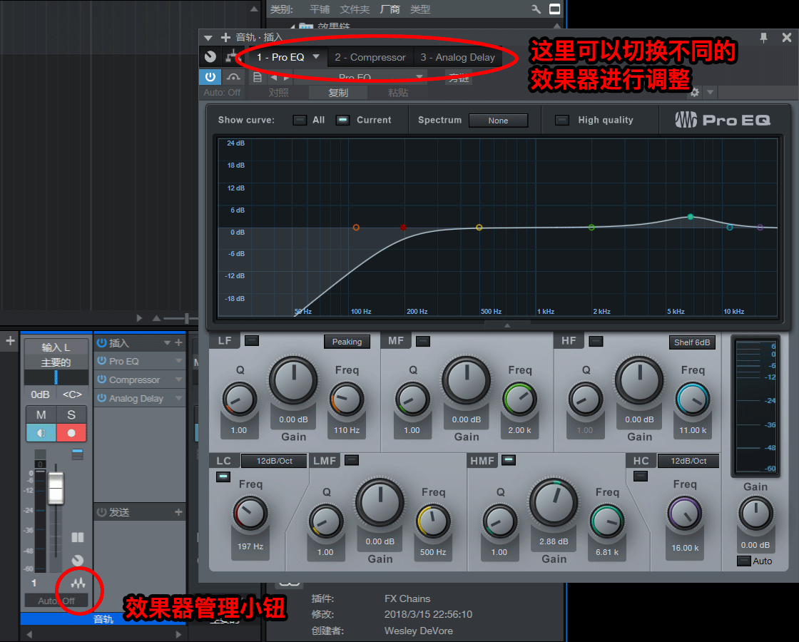Open Pro EQ tab dropdown arrow
Image resolution: width=799 pixels, height=642 pixels.
316,56
